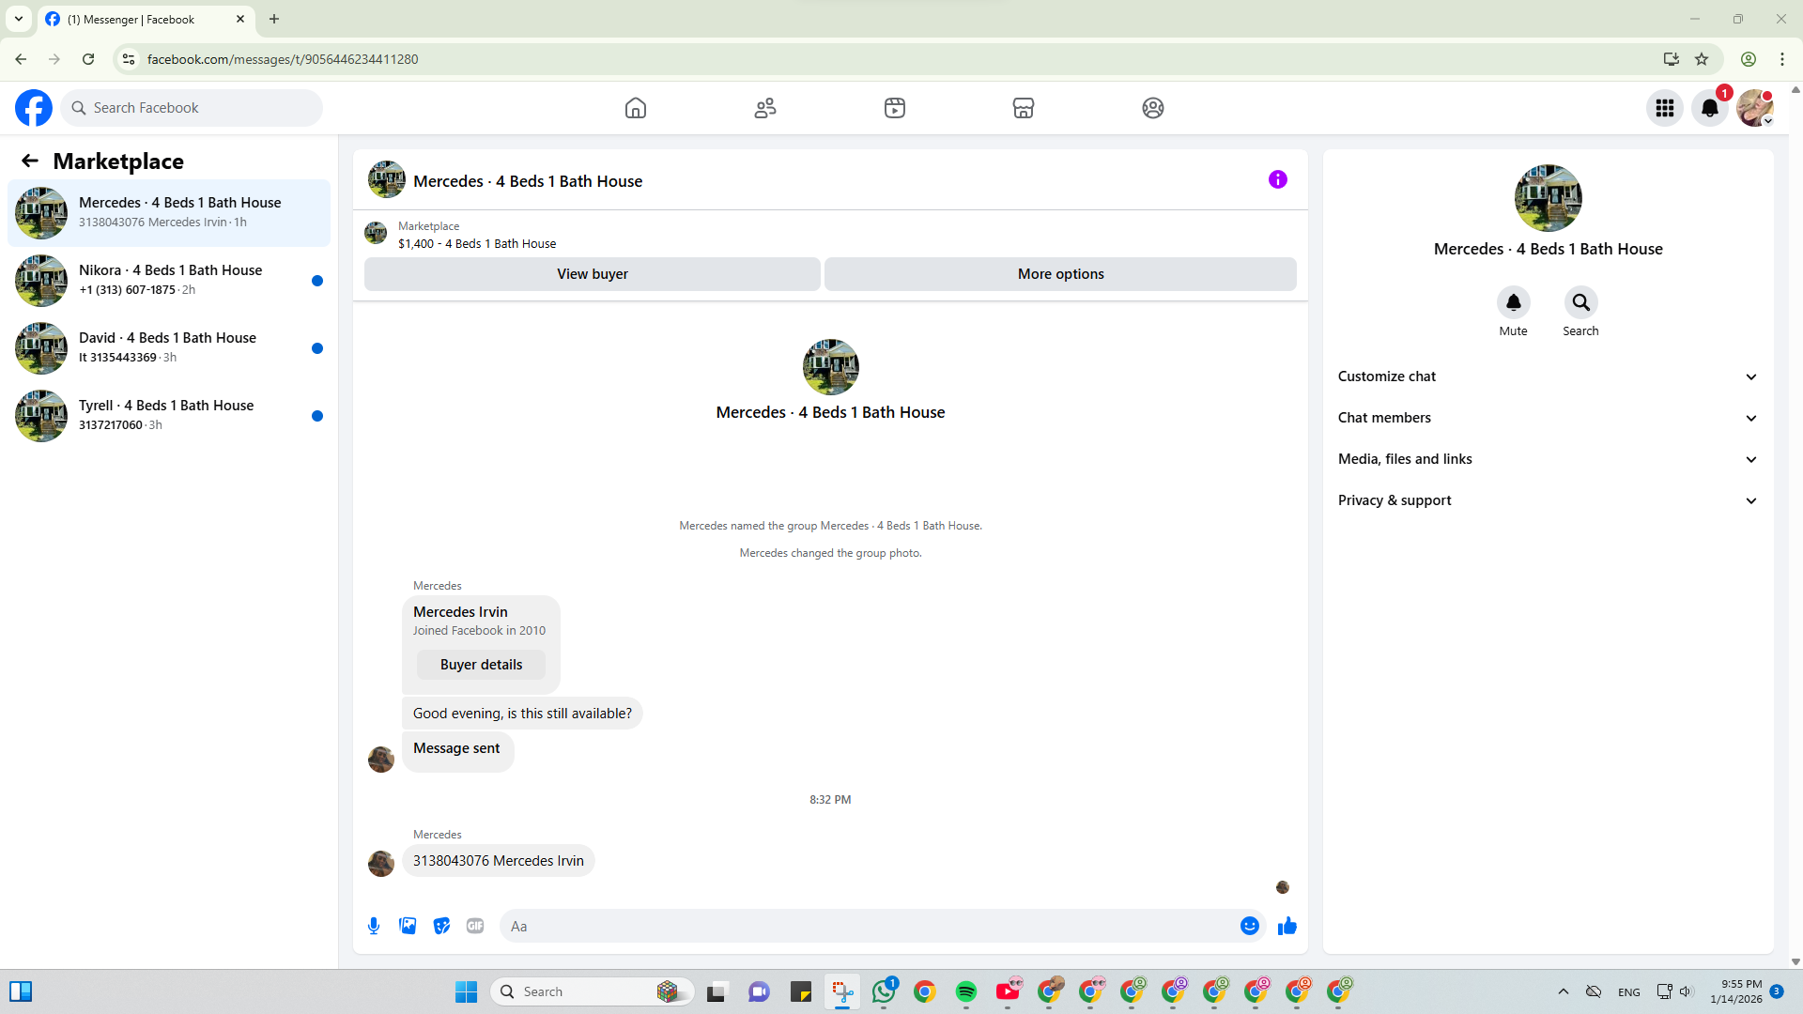Viewport: 1803px width, 1014px height.
Task: Click the View buyer button
Action: (592, 274)
